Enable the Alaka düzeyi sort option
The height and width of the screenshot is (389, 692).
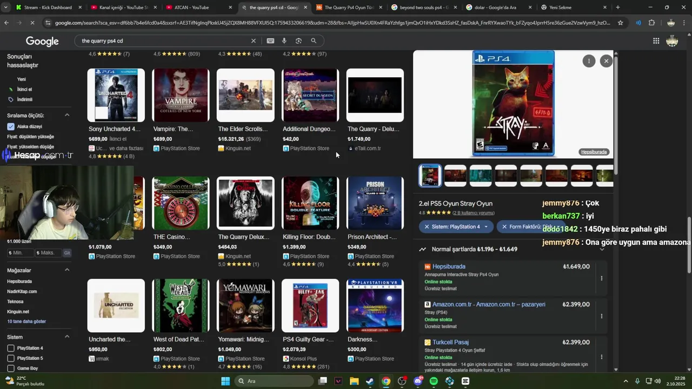click(11, 126)
